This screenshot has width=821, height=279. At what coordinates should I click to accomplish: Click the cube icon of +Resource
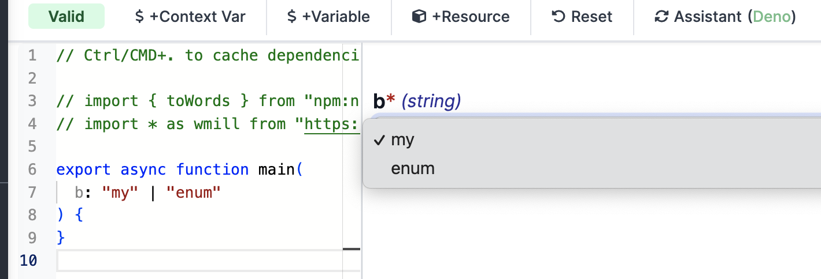[419, 17]
